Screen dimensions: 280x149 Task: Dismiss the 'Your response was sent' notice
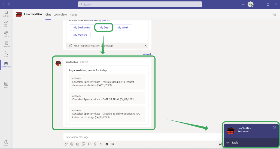[145, 46]
